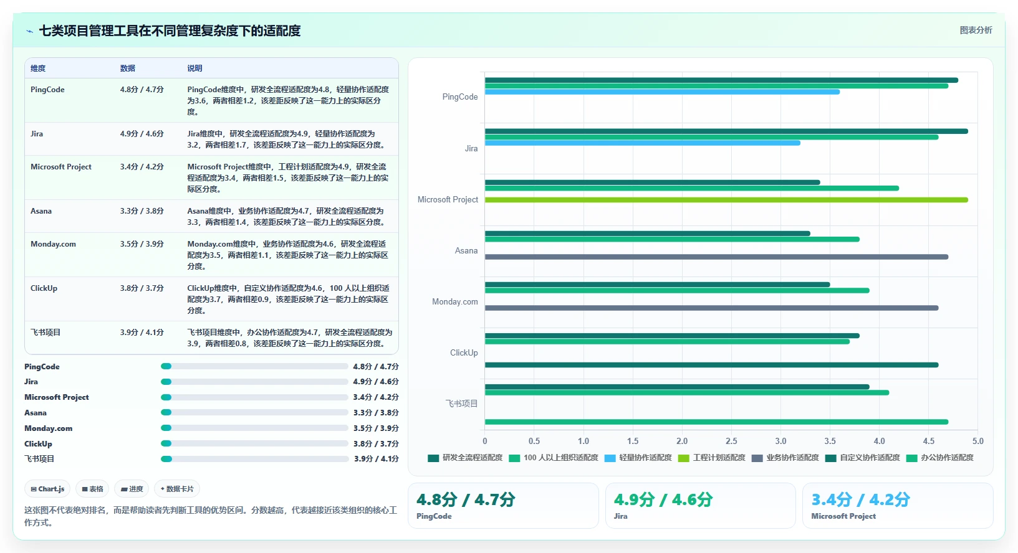Click the Asana gray-blue chart bar
Image resolution: width=1018 pixels, height=553 pixels.
[716, 257]
